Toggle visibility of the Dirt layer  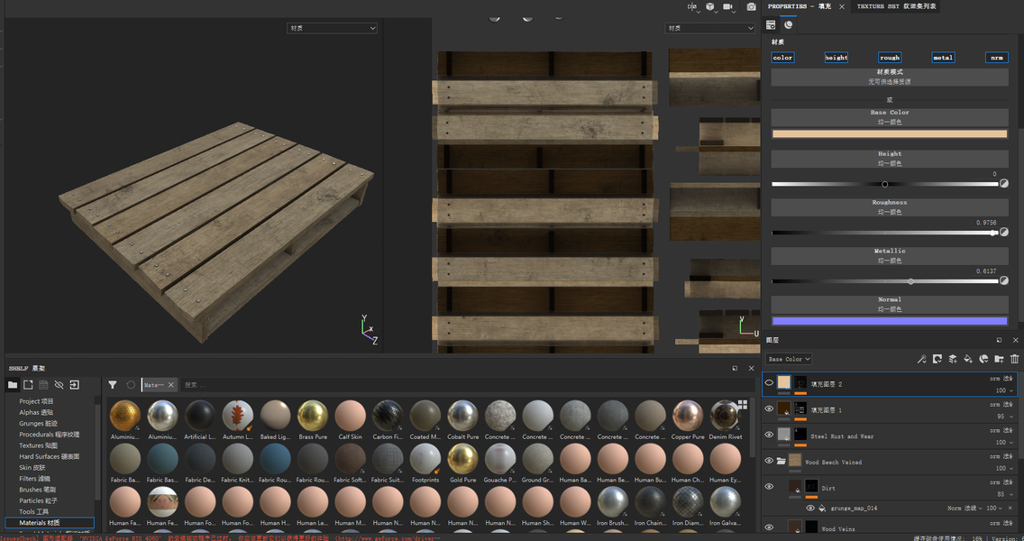point(769,487)
